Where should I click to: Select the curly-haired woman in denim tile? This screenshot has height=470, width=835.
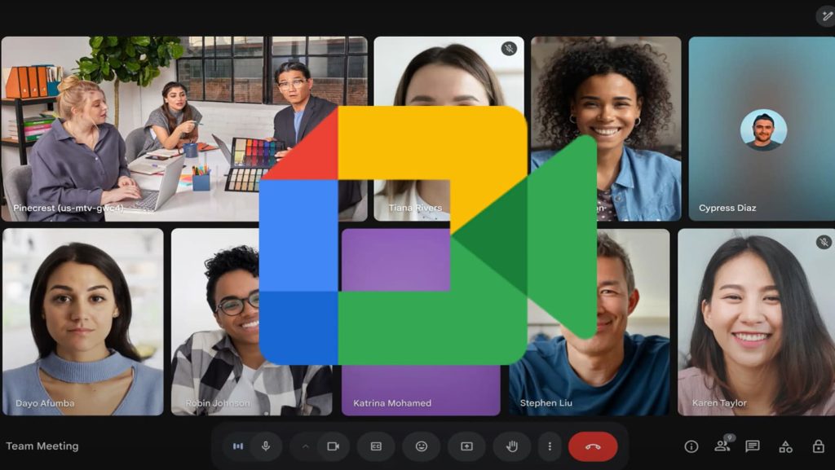pyautogui.click(x=606, y=129)
